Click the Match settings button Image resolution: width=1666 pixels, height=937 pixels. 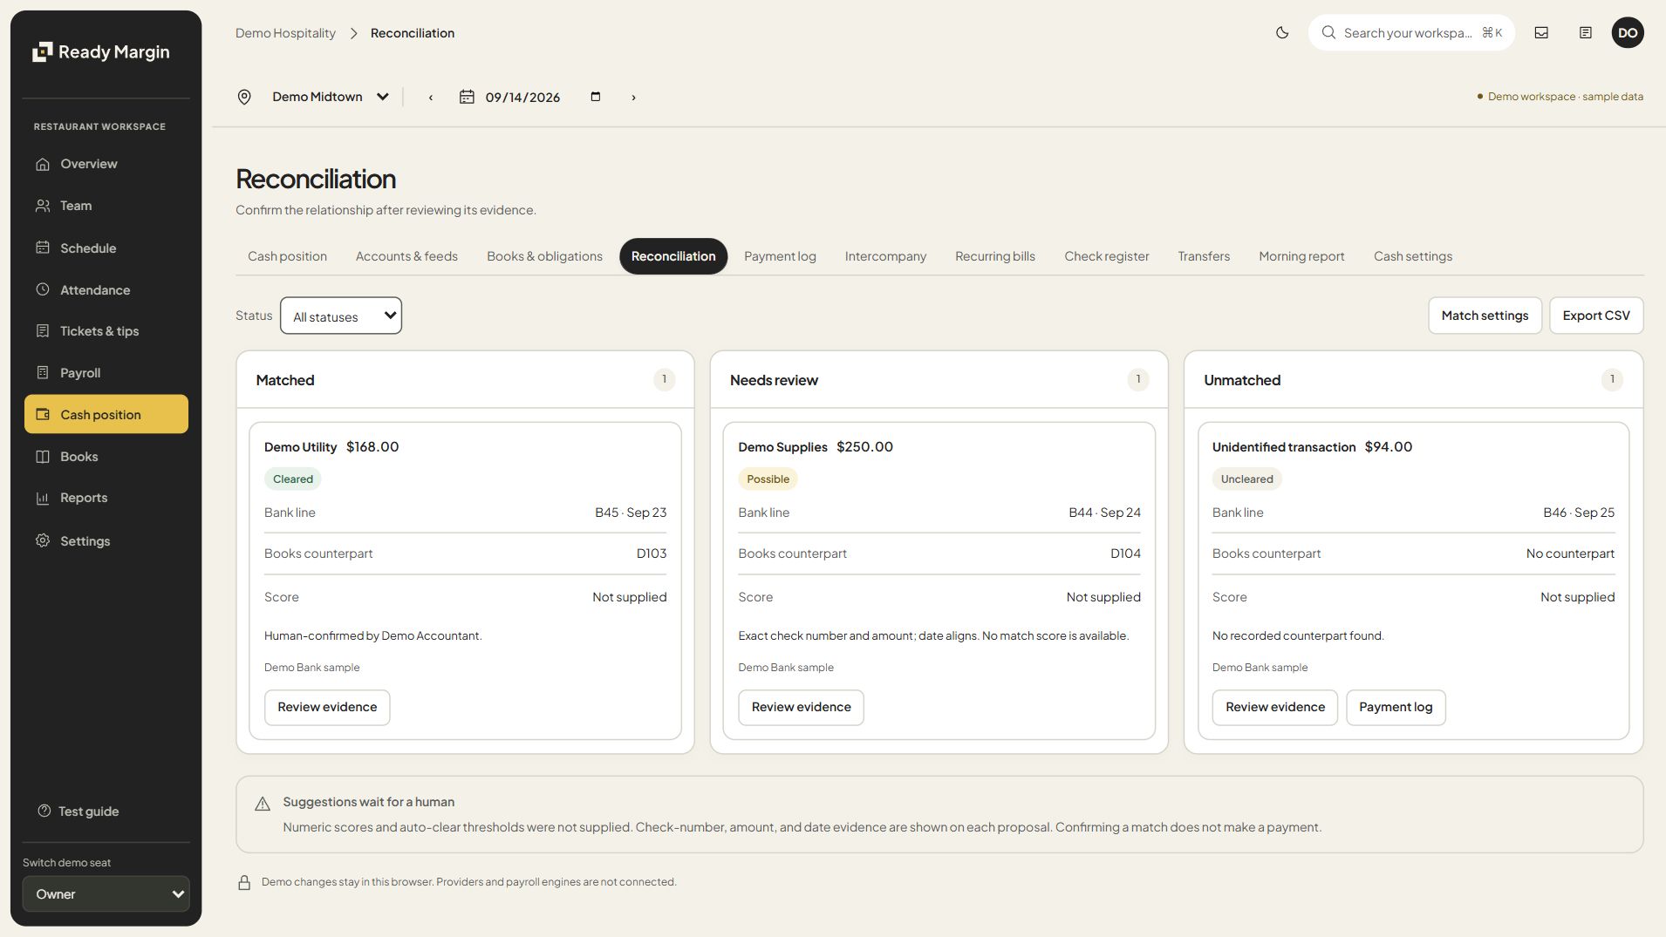point(1485,316)
